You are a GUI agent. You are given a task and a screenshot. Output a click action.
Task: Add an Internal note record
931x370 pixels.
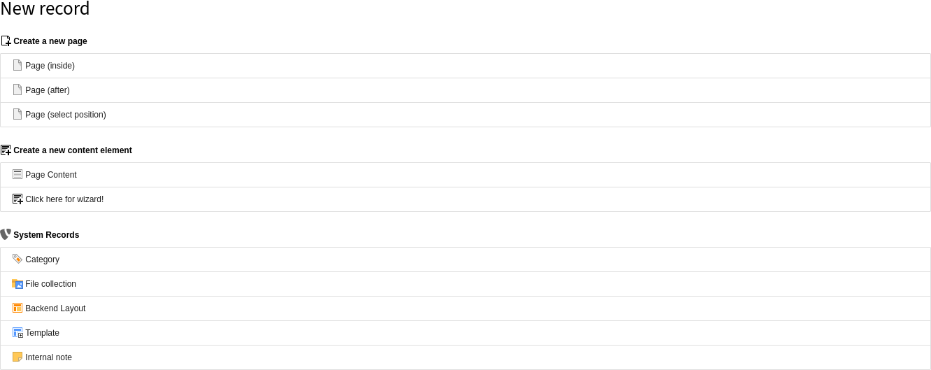[48, 357]
